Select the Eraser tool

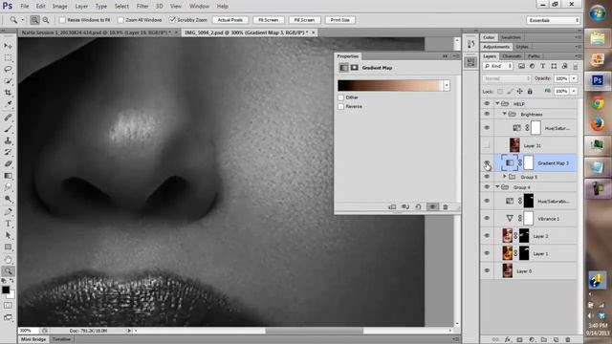8,163
